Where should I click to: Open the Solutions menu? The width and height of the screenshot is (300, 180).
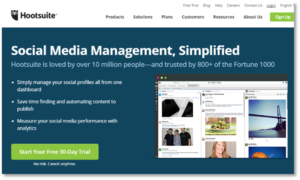point(143,17)
